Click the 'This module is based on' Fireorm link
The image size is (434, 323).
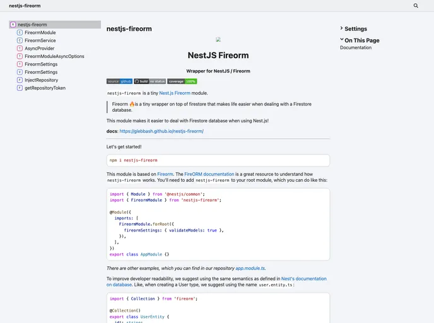165,174
